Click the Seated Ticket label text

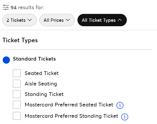pyautogui.click(x=42, y=73)
